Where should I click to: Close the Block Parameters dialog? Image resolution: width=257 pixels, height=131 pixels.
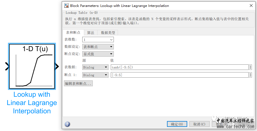click(251, 6)
